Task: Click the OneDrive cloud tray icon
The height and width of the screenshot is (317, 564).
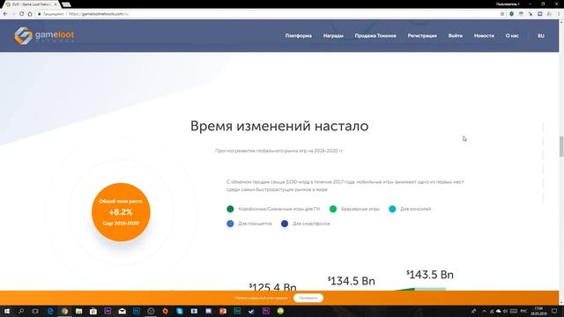Action: click(499, 311)
